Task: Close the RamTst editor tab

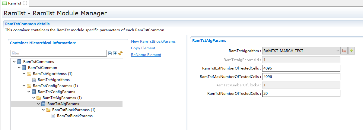Action: [25, 3]
